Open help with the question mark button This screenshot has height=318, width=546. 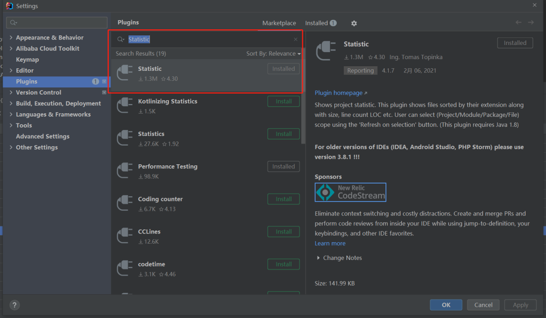click(14, 305)
